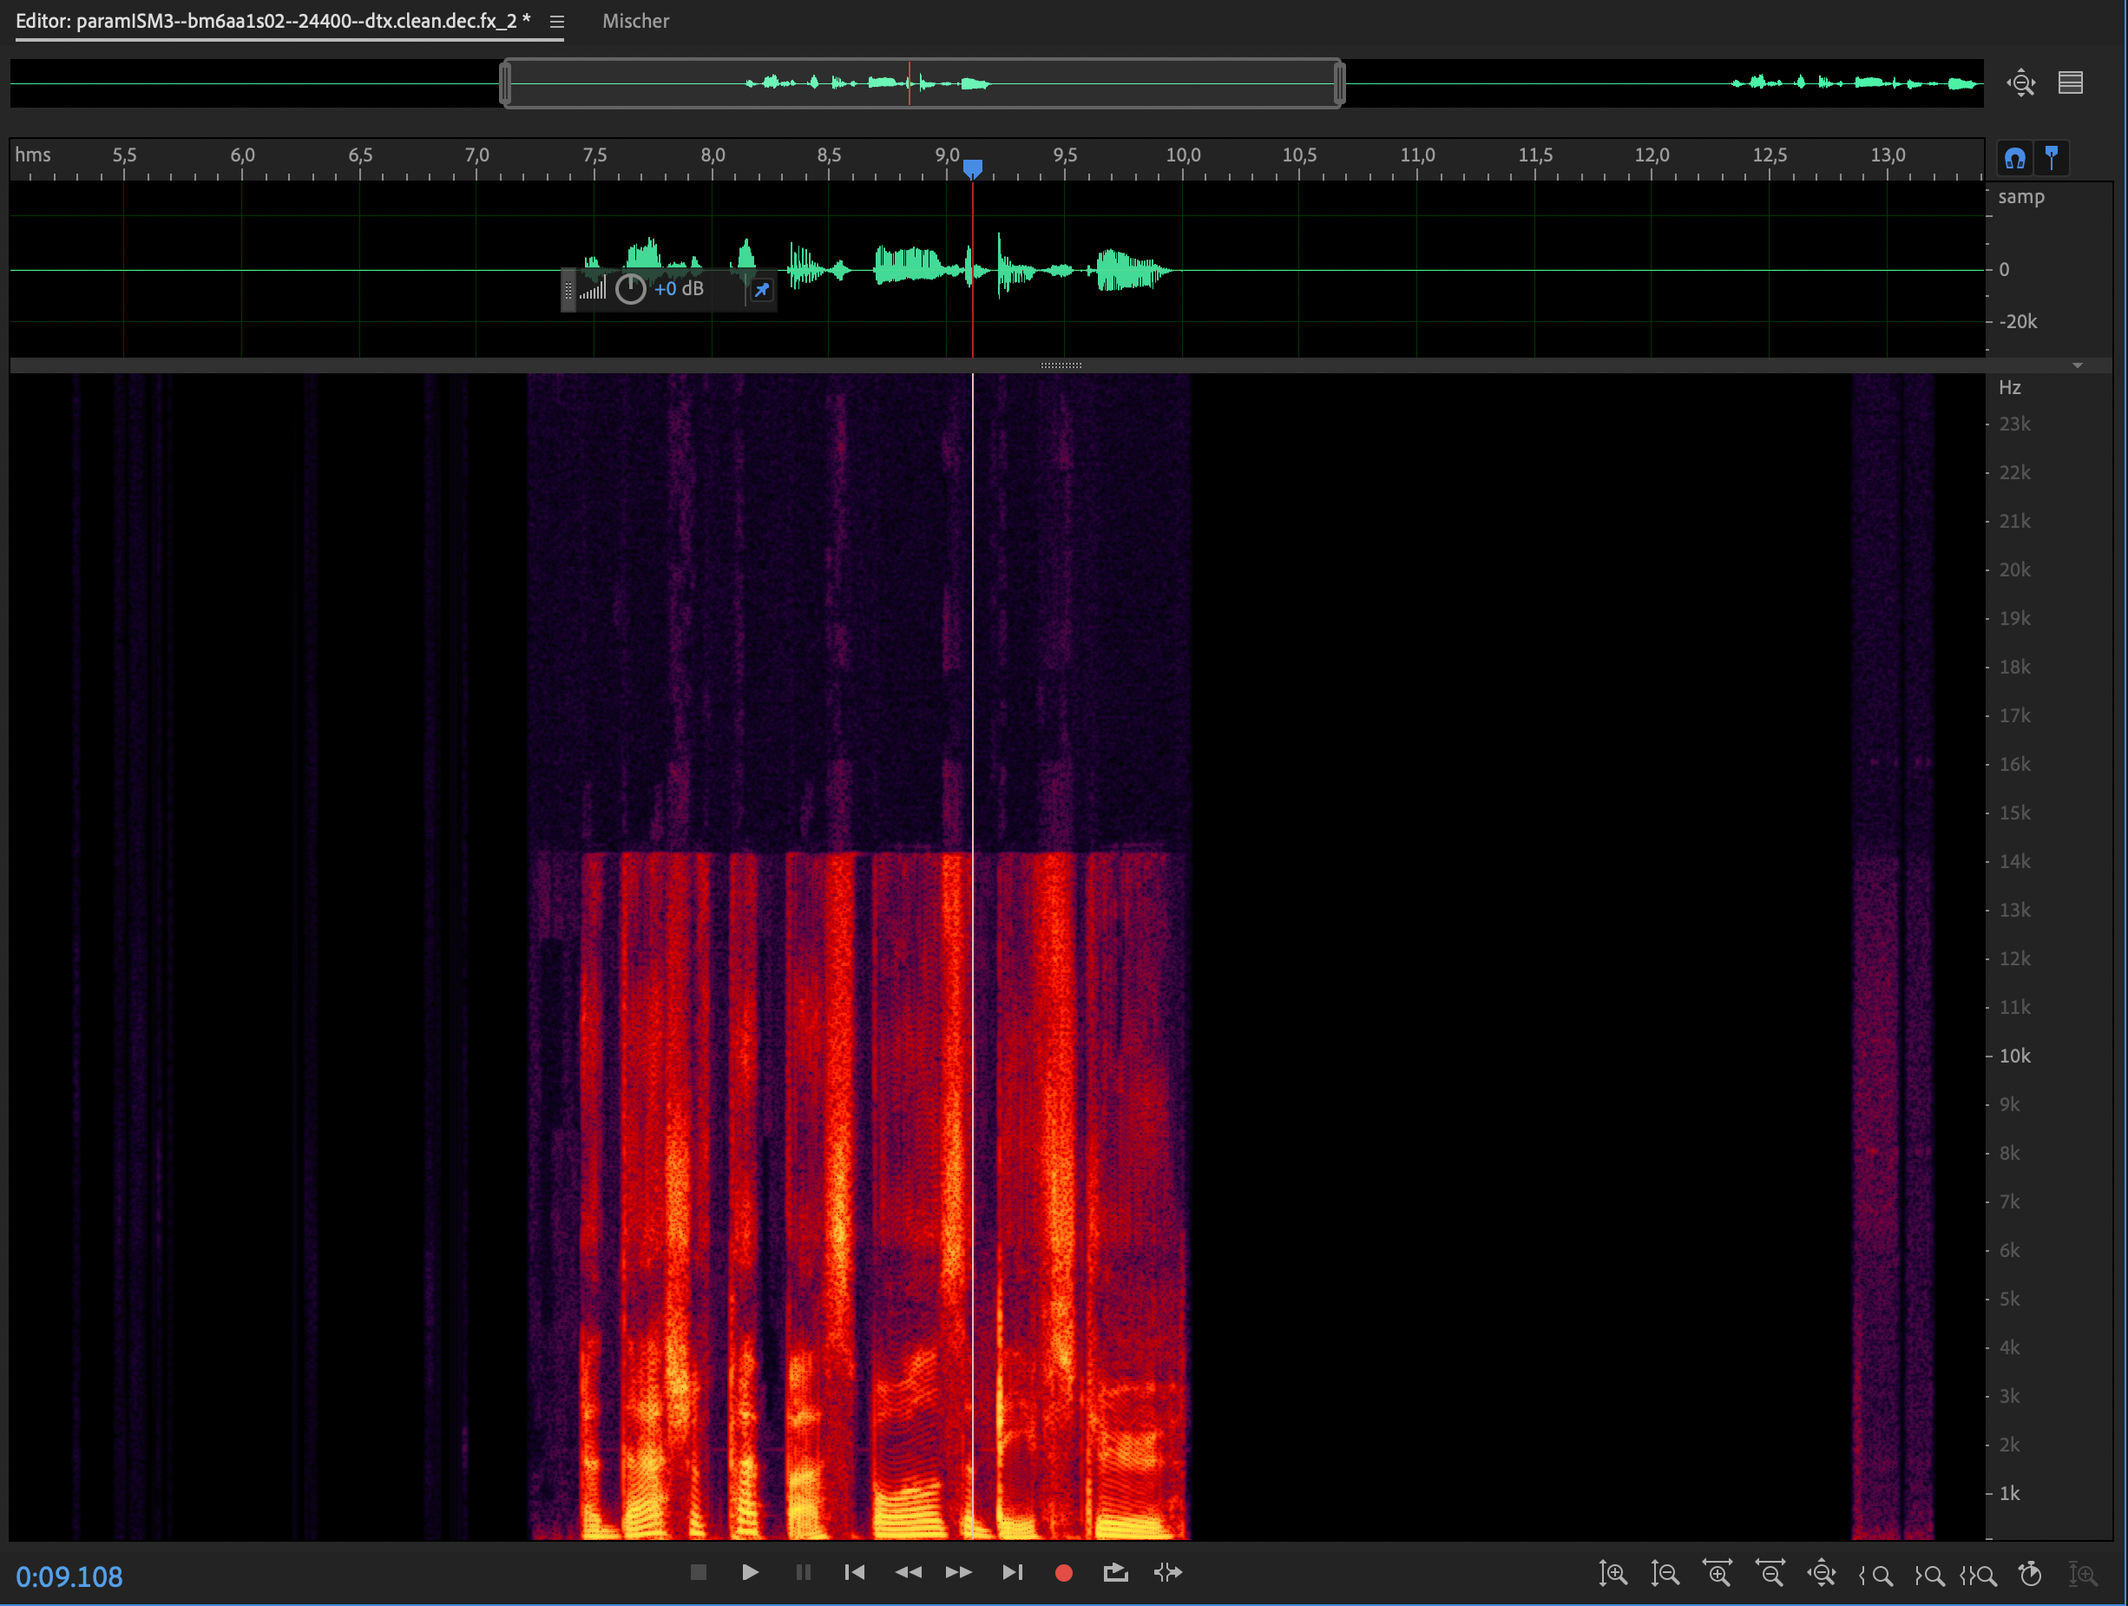Screen dimensions: 2128x1606
Task: Open the editor panel hamburger menu
Action: [556, 21]
